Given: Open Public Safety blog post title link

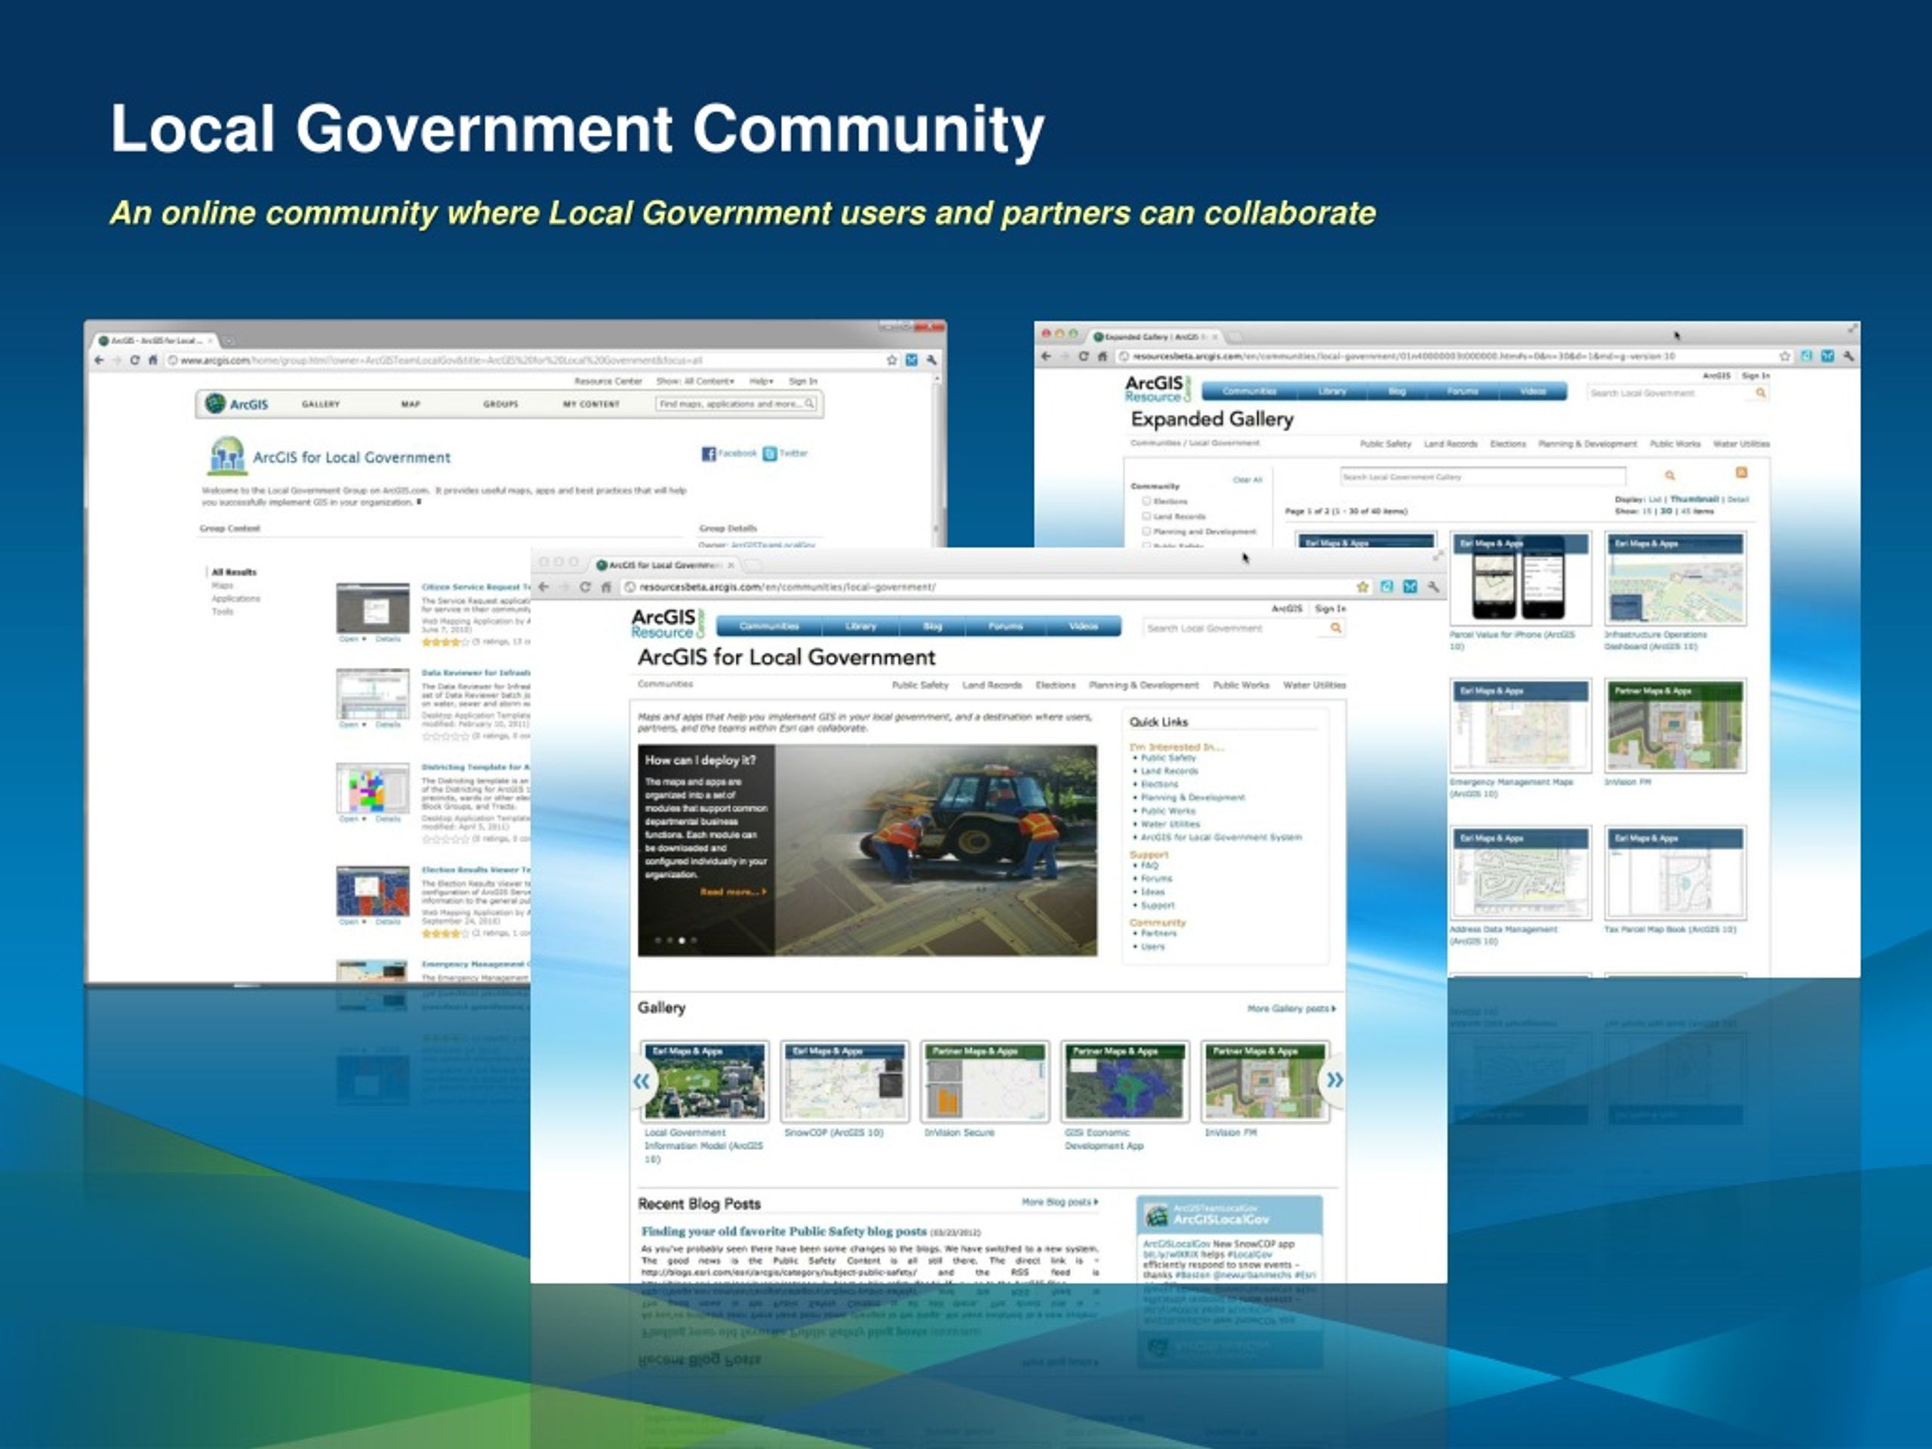Looking at the screenshot, I should (x=783, y=1232).
